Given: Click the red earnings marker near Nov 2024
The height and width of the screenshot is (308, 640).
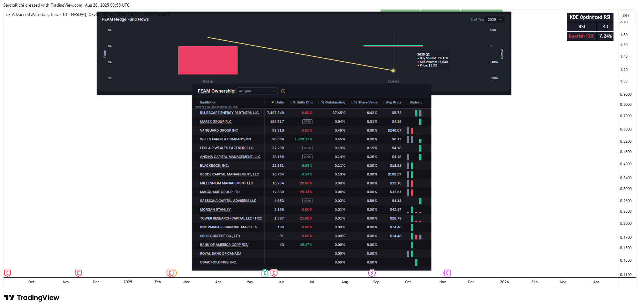Looking at the screenshot, I should click(78, 273).
